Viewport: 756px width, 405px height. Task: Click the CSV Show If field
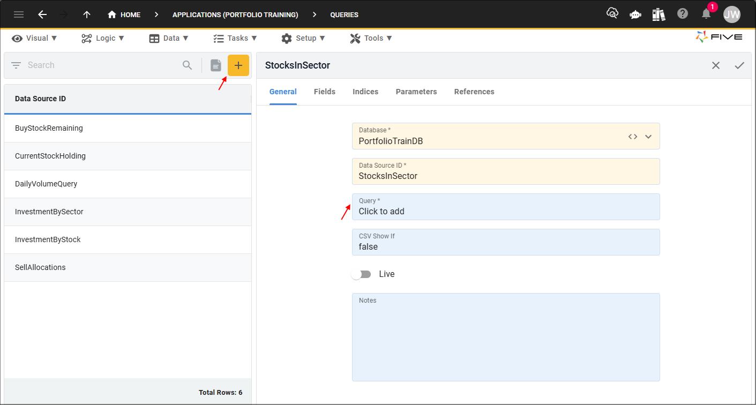pos(506,242)
